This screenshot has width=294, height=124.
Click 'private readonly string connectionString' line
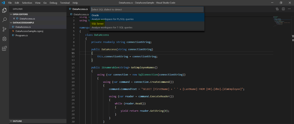pyautogui.click(x=121, y=42)
